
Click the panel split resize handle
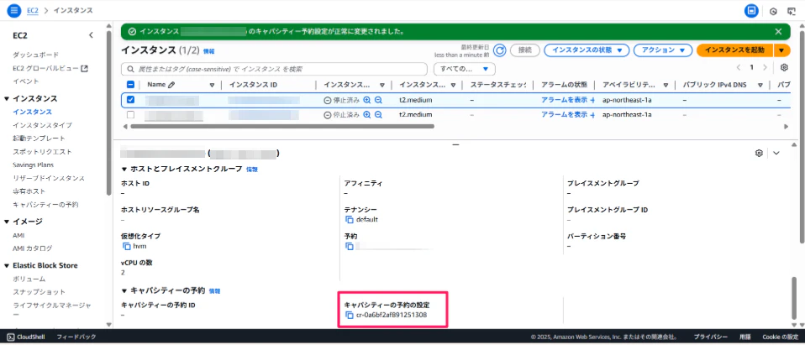[455, 145]
